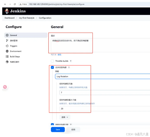Click chevron after my-first-freestyle breadcrumb

[36, 18]
